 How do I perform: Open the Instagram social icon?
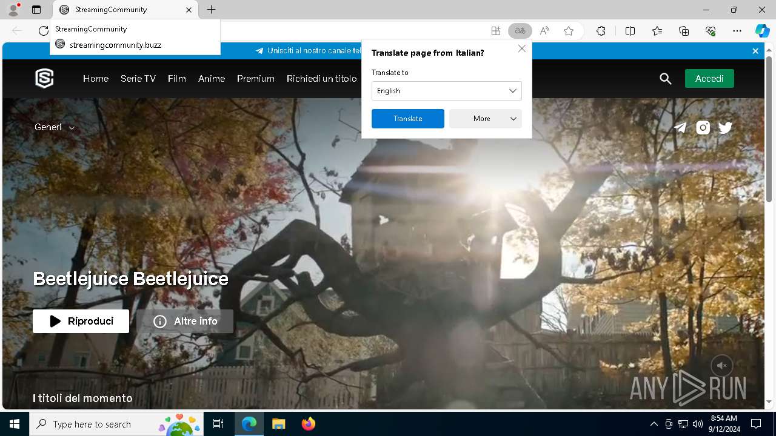click(x=703, y=127)
